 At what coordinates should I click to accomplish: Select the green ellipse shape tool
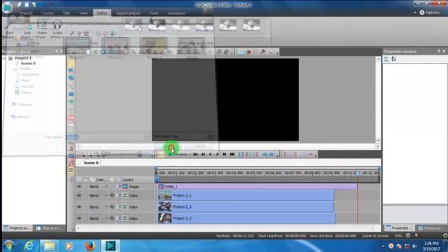click(x=71, y=101)
